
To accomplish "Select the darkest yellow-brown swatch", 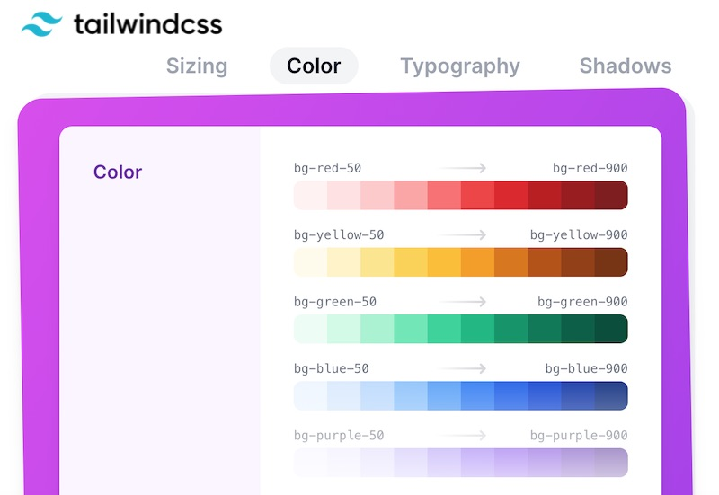I will [x=611, y=262].
